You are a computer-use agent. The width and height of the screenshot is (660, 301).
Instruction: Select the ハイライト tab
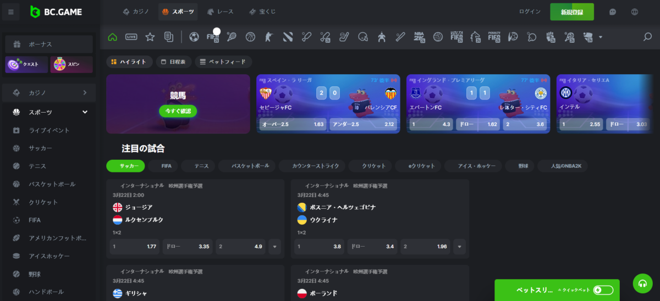pyautogui.click(x=129, y=62)
